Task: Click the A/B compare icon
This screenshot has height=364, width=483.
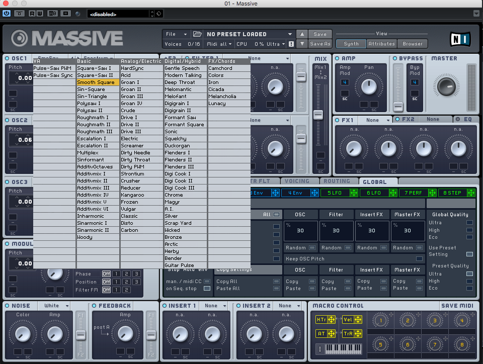Action: pos(53,14)
